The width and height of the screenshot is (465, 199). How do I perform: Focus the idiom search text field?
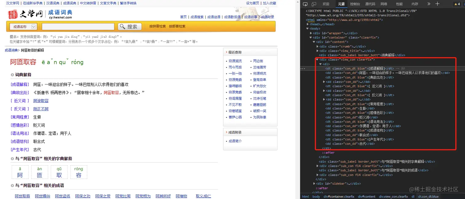pos(78,27)
